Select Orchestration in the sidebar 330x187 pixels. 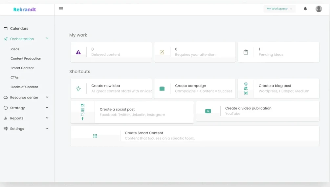[22, 39]
